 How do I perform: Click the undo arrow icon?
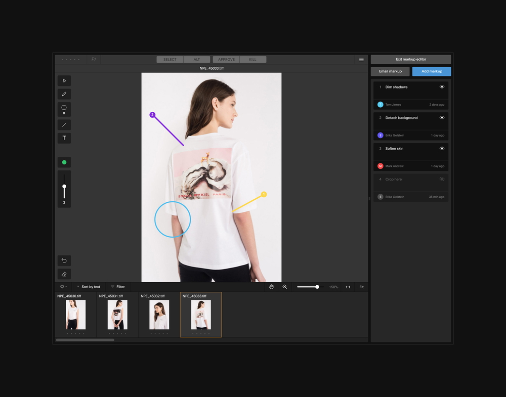point(64,260)
